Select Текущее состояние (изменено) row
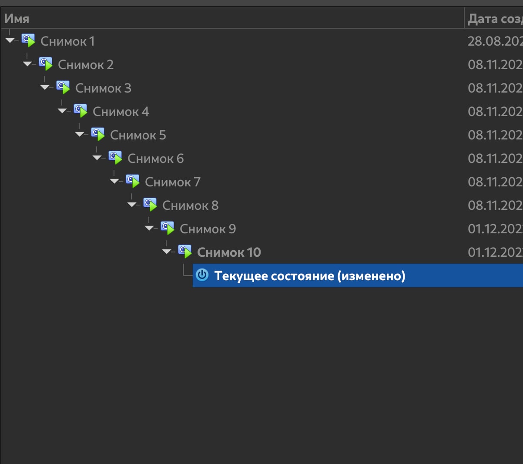This screenshot has height=464, width=523. coord(309,276)
